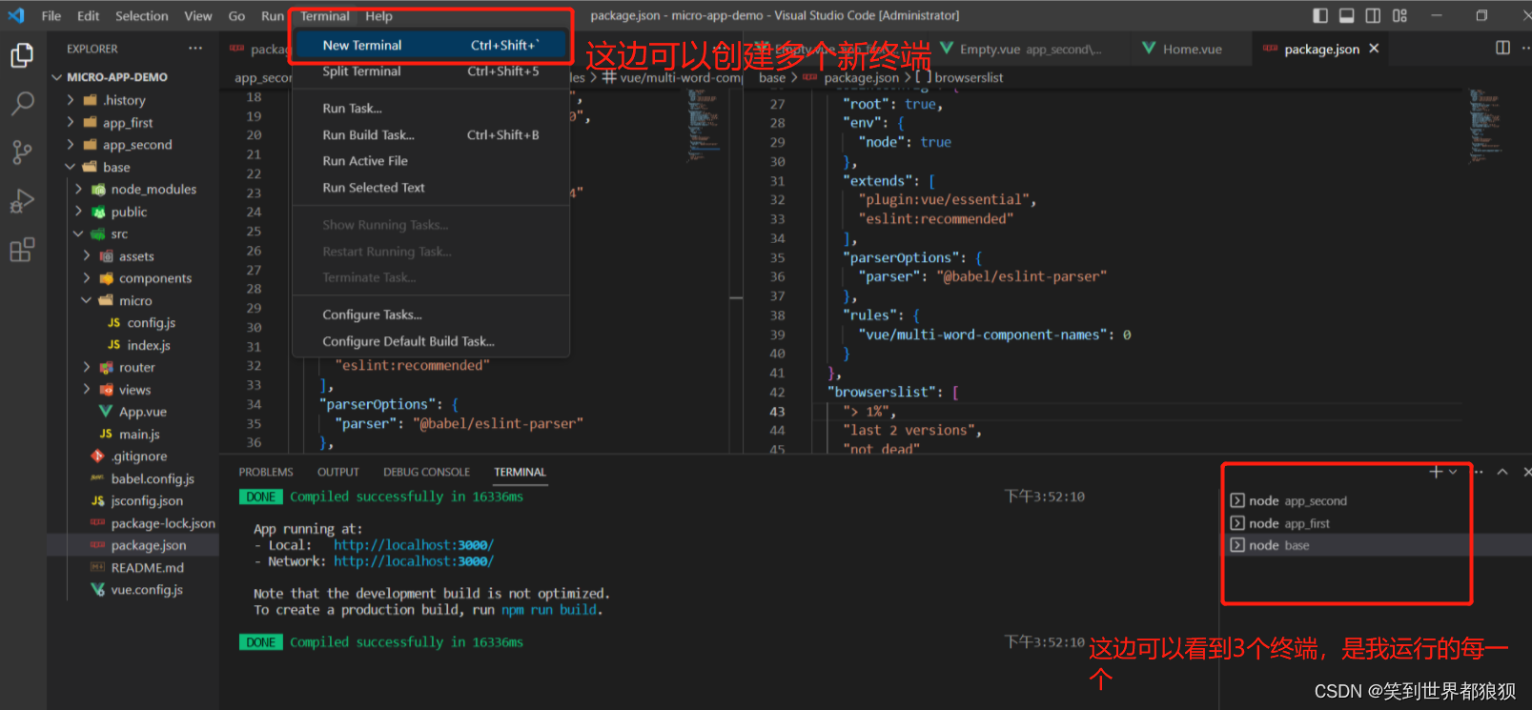
Task: Choose Run Active File entry
Action: [431, 161]
